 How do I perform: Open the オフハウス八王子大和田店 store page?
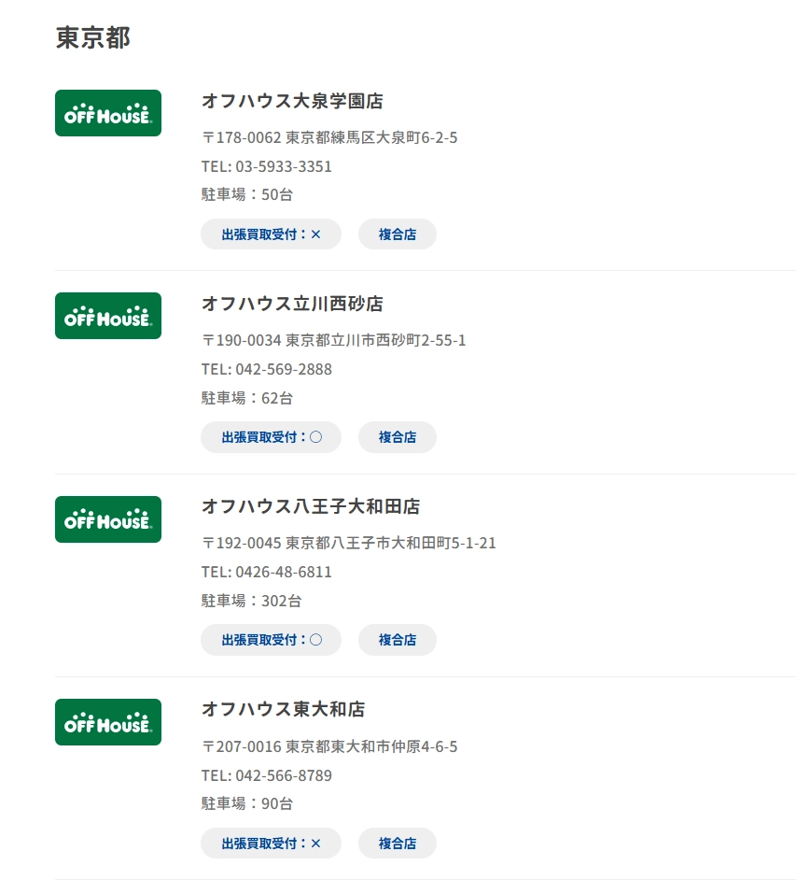point(311,506)
